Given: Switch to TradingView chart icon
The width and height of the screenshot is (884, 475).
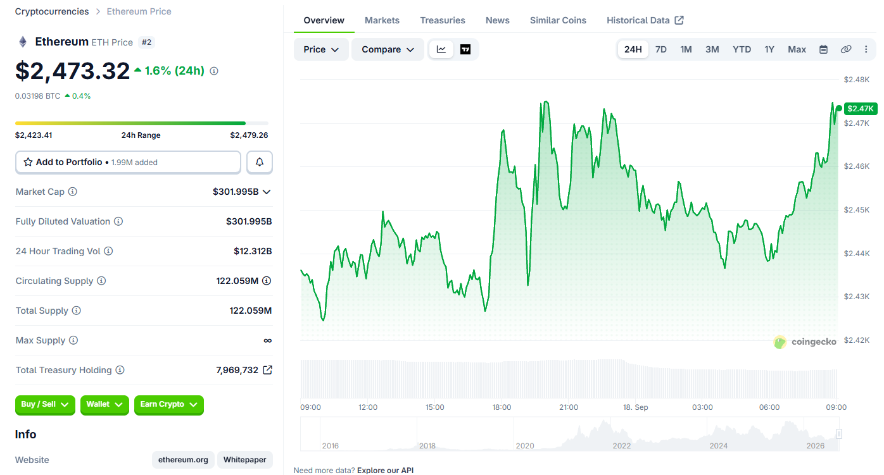Looking at the screenshot, I should point(465,49).
